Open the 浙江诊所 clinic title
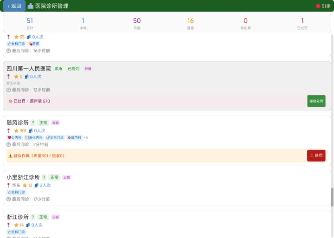Screen dimensions: 334x238 (x=18, y=217)
